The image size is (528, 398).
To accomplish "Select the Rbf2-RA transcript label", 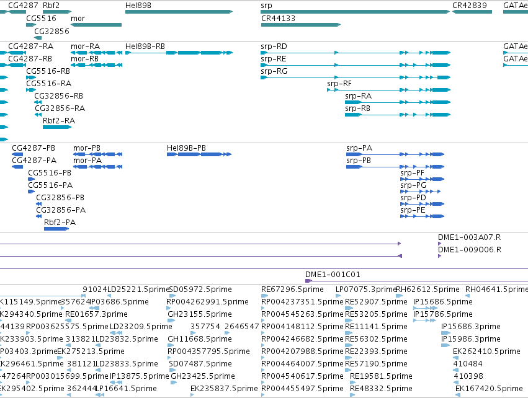I will [x=59, y=121].
